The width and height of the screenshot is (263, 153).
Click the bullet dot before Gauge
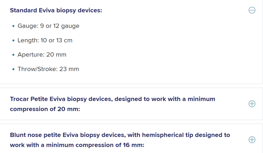pyautogui.click(x=13, y=26)
